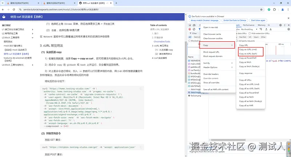Dismiss the DevTools language notice
The width and height of the screenshot is (291, 157).
[288, 18]
